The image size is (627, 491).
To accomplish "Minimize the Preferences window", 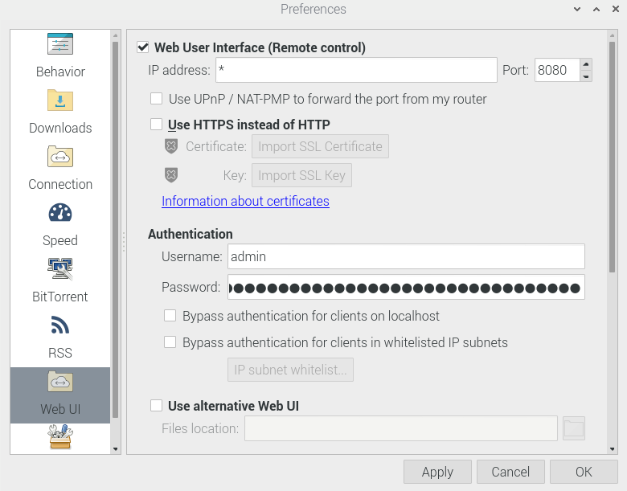I will [x=577, y=9].
